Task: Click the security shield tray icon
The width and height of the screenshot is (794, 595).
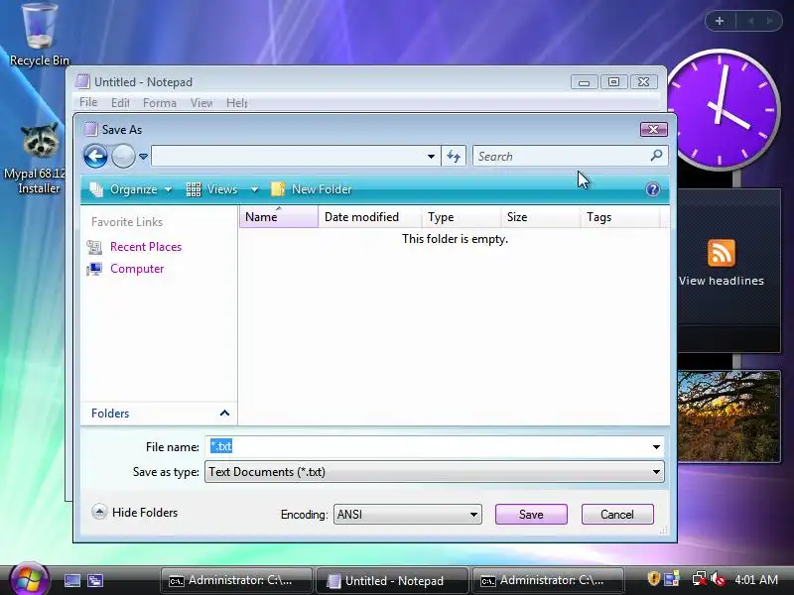Action: (653, 578)
